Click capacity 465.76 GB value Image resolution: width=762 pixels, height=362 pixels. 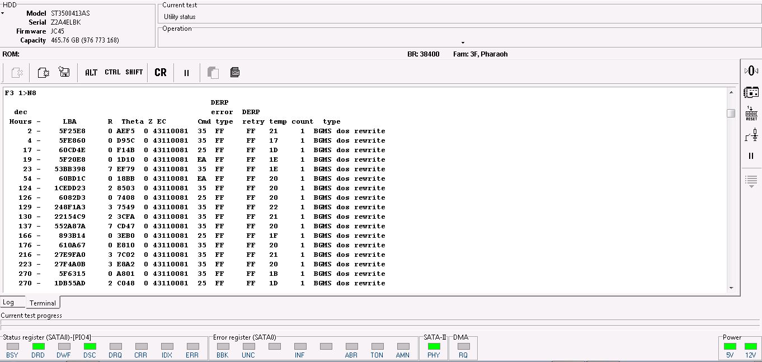(84, 40)
